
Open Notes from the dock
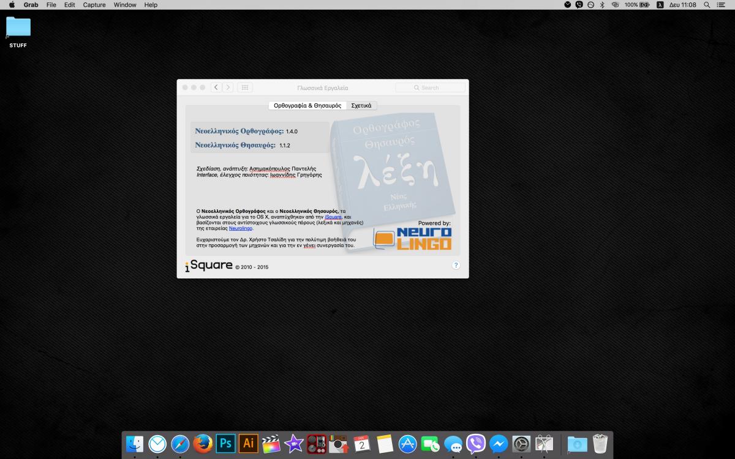pyautogui.click(x=385, y=444)
